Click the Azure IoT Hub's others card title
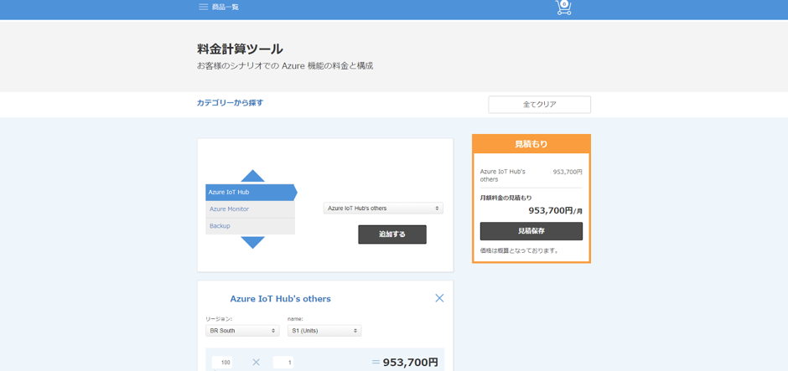Screen dimensions: 788x371 [281, 299]
